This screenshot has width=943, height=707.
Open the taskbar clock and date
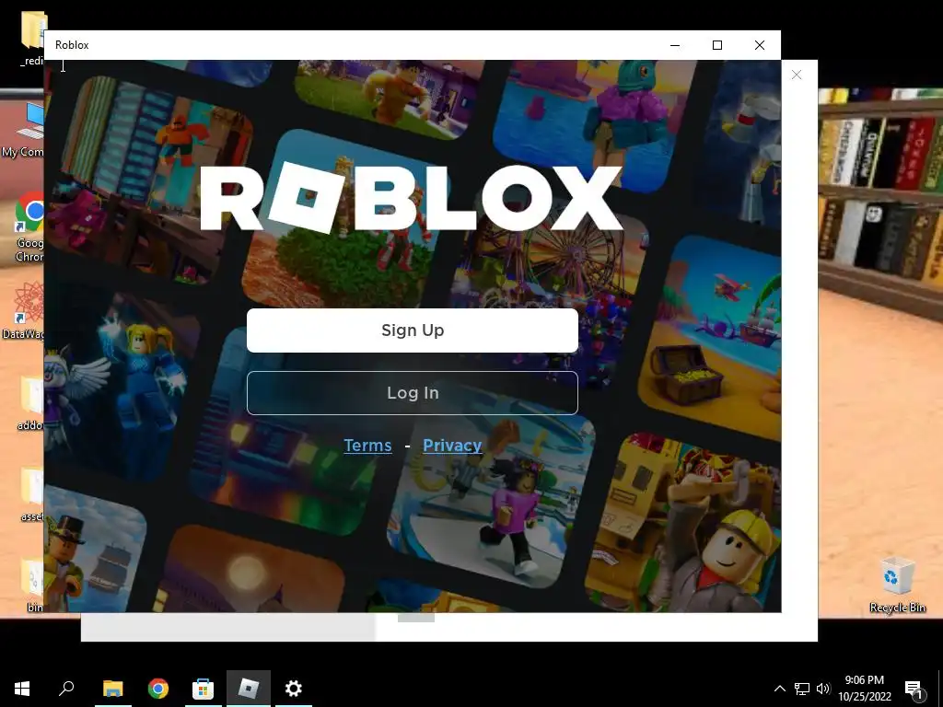[x=864, y=689]
